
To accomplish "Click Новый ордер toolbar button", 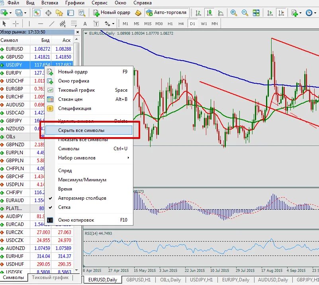I will (x=112, y=13).
